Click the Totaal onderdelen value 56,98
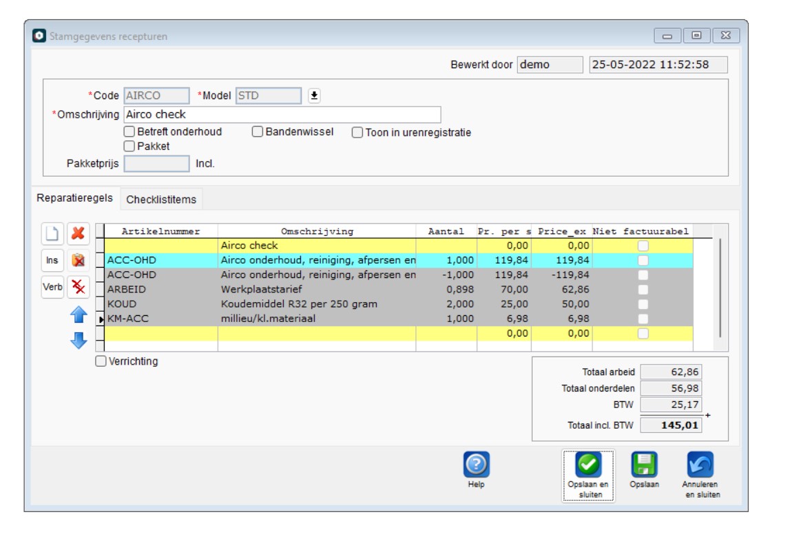Image resolution: width=790 pixels, height=545 pixels. [671, 388]
